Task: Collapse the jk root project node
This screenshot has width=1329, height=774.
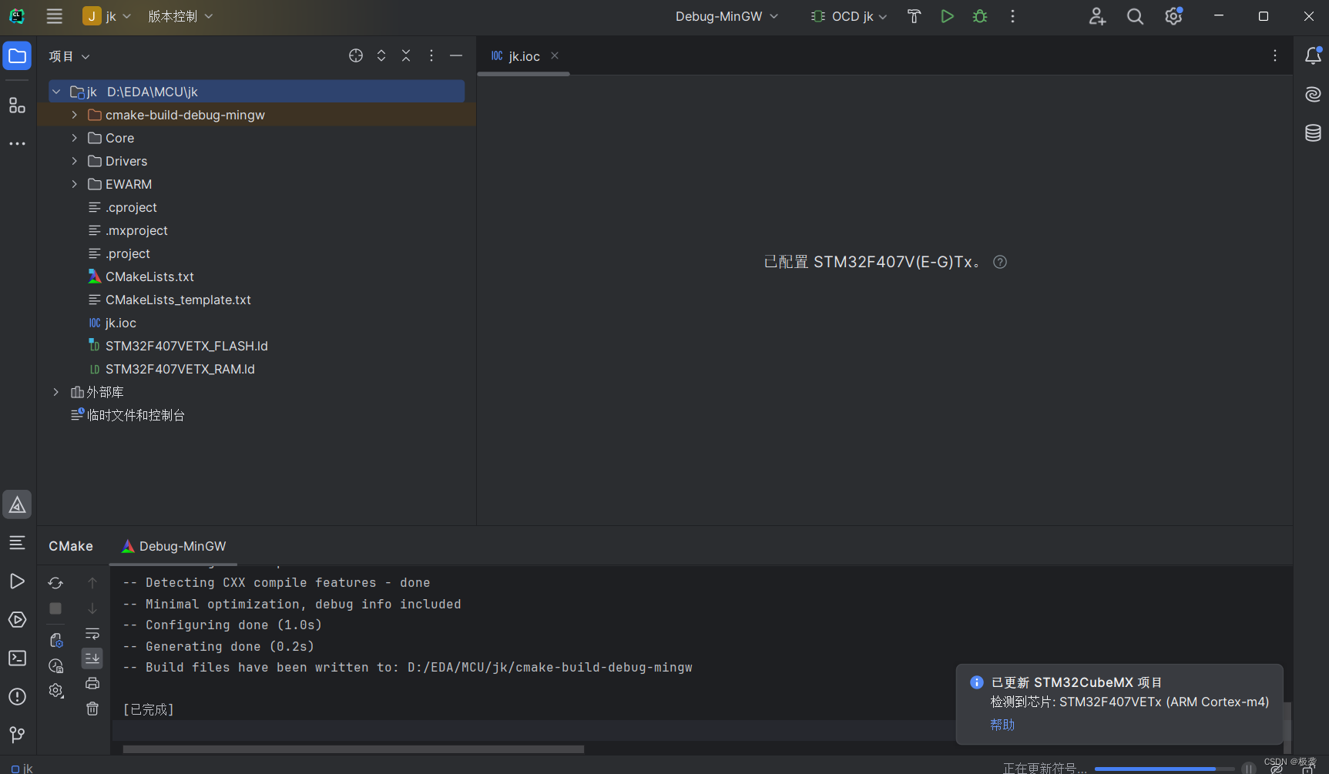Action: (x=56, y=92)
